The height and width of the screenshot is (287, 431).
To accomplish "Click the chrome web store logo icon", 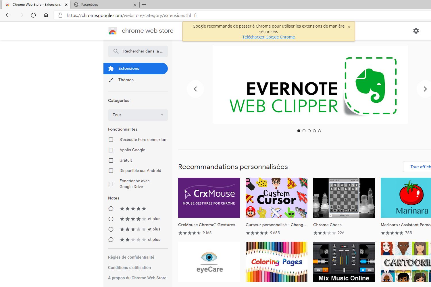I will click(113, 31).
